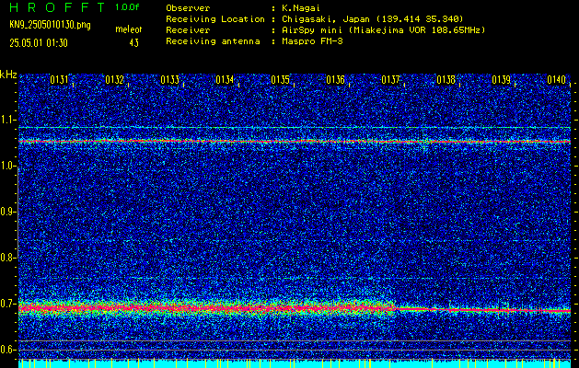Click the 0139 time marker
579x368 pixels.
(x=501, y=80)
